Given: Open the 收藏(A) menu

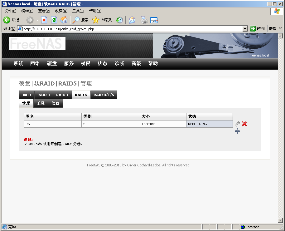Looking at the screenshot, I should (61, 11).
